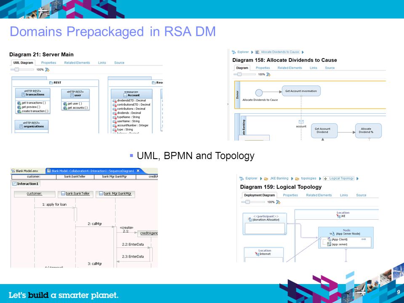Click get accounts operation
Viewport: 404px width, 303px height.
click(x=75, y=108)
